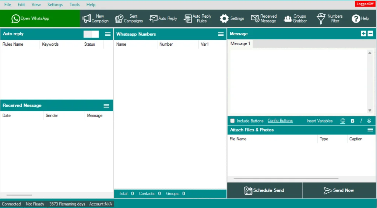This screenshot has height=208, width=377.
Task: Click the Send Now button
Action: click(339, 190)
